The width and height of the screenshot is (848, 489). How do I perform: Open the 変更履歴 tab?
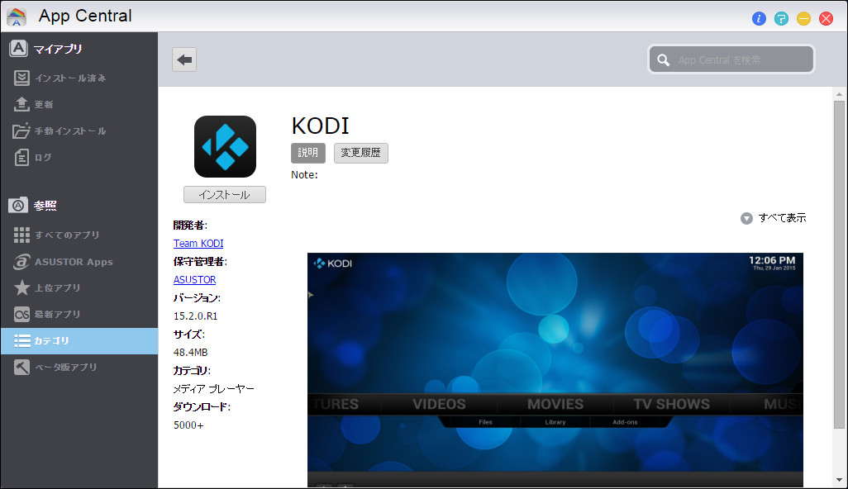pos(360,153)
